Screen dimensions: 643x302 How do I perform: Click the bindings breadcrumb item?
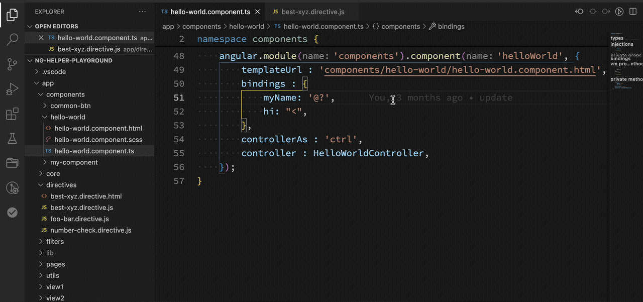451,27
